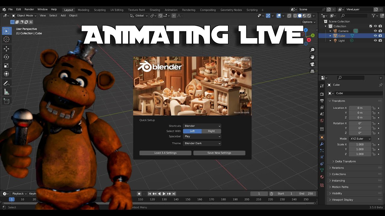Click the viewport zoom magnifier icon

[313, 50]
